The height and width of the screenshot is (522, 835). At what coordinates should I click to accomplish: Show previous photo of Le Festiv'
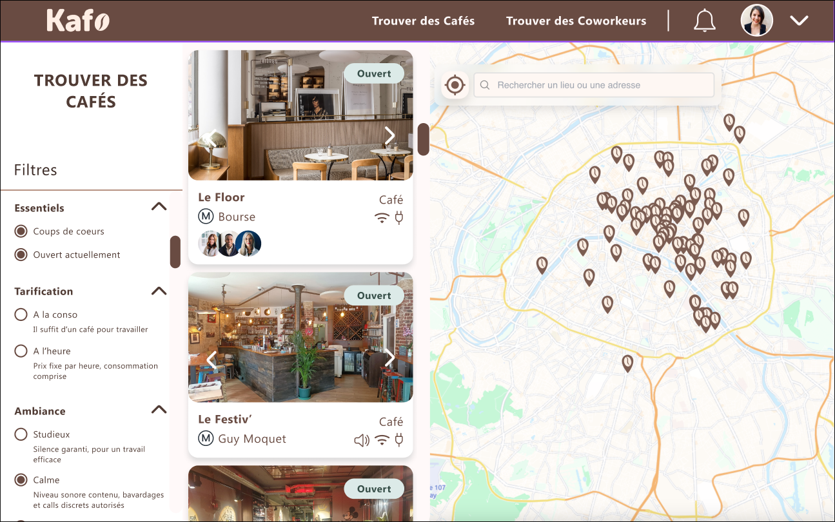[x=212, y=360]
